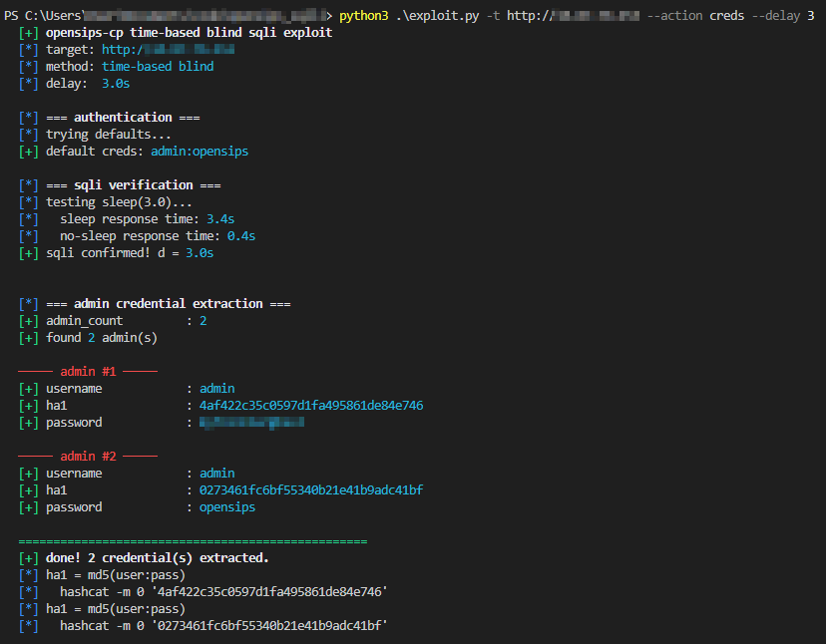The image size is (826, 644).
Task: Click the '0.4s' no-sleep response time
Action: 241,236
